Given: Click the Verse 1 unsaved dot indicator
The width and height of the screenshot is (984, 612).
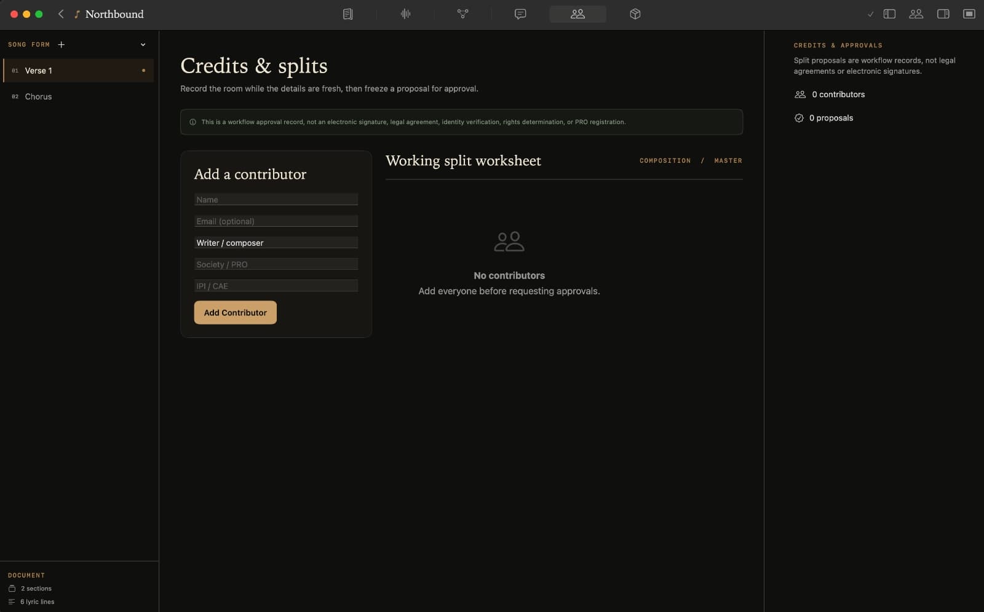Looking at the screenshot, I should 143,71.
